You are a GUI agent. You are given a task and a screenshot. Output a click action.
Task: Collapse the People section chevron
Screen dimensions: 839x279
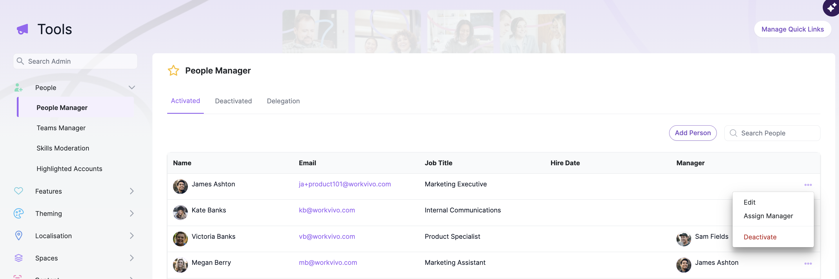pyautogui.click(x=132, y=87)
